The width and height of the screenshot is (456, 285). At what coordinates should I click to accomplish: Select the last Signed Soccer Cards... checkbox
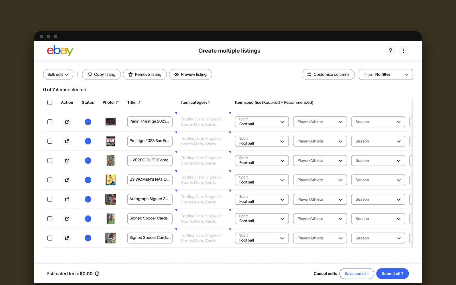pyautogui.click(x=50, y=238)
